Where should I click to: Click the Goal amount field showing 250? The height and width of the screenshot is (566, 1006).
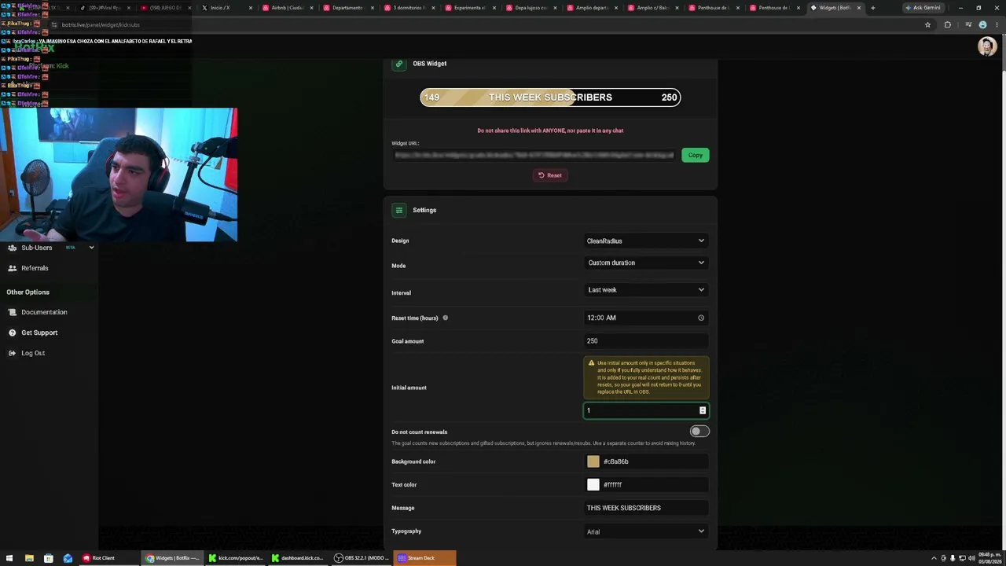click(645, 341)
